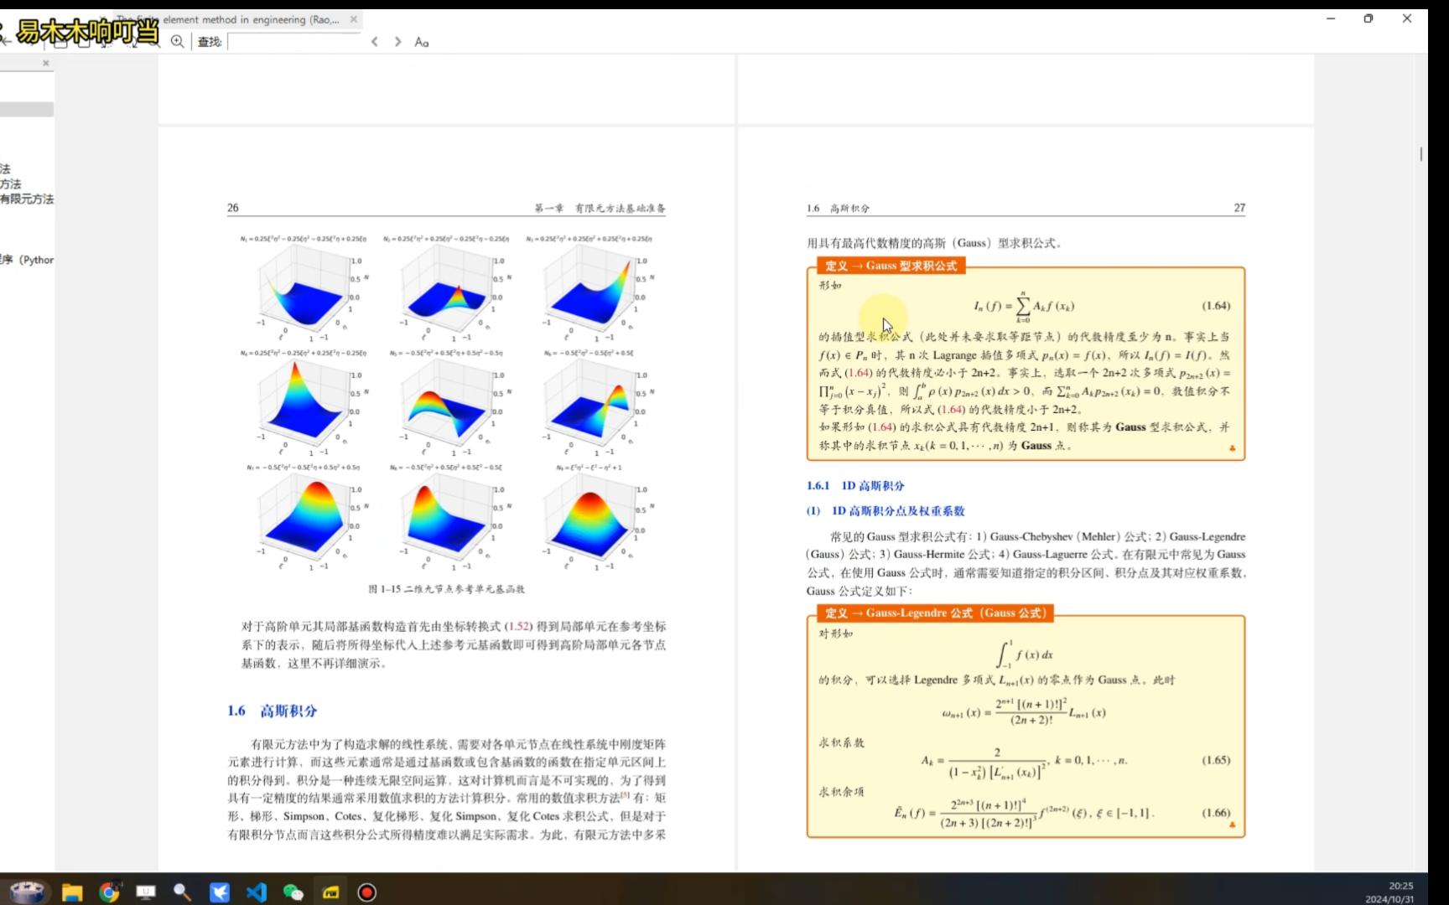Screen dimensions: 1449x905
Task: Open Google Chrome from taskbar
Action: point(109,892)
